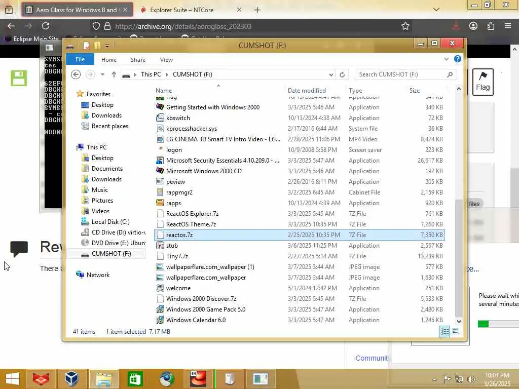Open recent locations dropdown arrow
Viewport: 519px width, 389px height.
[x=102, y=74]
